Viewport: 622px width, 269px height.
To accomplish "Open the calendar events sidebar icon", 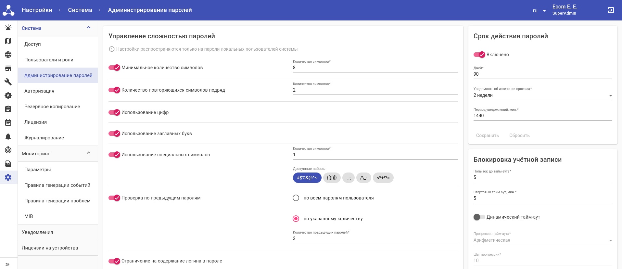I will pos(8,122).
